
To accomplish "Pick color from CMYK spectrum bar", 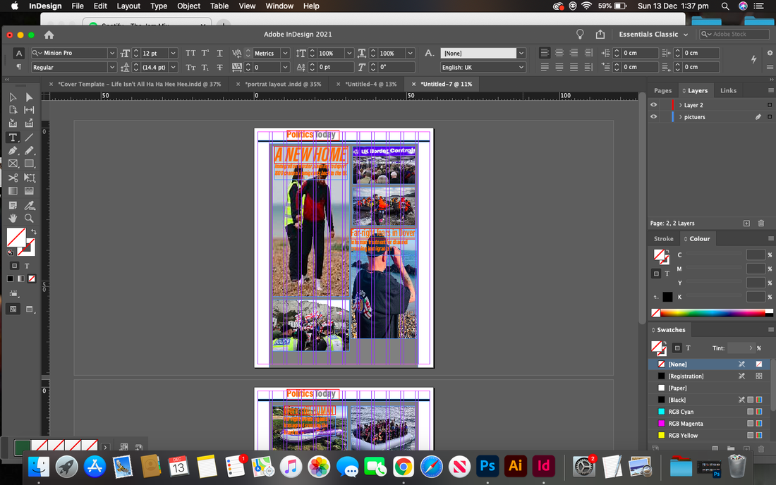I will coord(713,312).
